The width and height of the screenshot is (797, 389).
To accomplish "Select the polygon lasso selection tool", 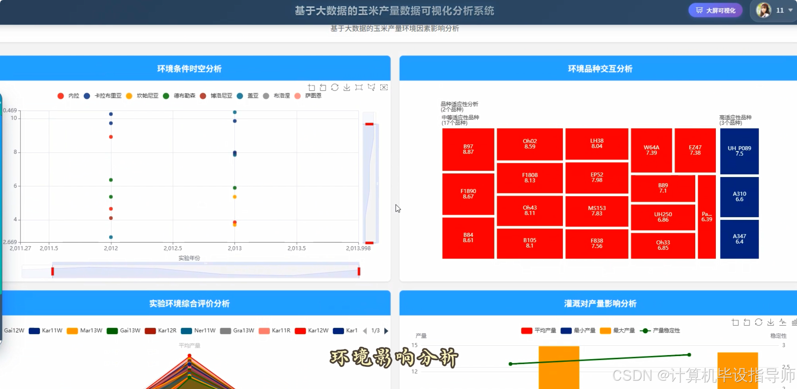I will 371,87.
